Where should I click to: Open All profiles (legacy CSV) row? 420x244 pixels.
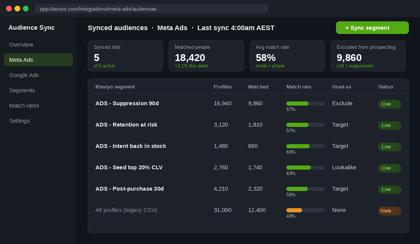pos(126,210)
